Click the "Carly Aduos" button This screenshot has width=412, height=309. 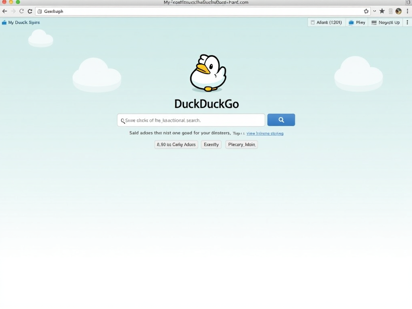point(176,144)
